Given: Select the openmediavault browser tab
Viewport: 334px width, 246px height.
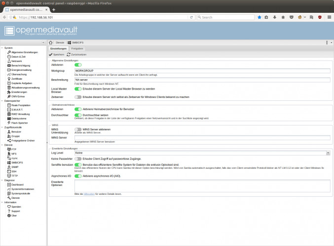Looking at the screenshot, I should click(x=27, y=9).
